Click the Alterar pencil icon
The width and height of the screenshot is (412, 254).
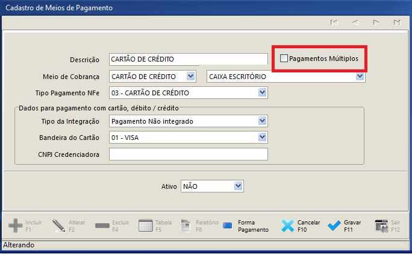(x=58, y=226)
